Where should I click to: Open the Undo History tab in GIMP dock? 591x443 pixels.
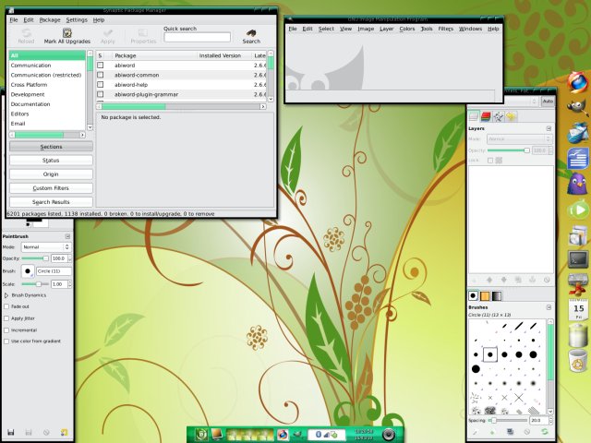point(511,117)
